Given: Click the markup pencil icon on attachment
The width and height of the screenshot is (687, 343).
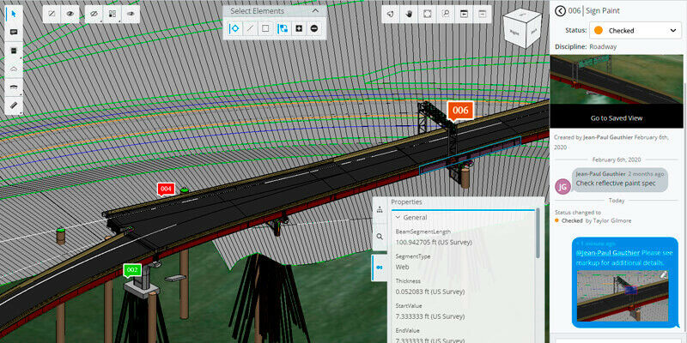Looking at the screenshot, I should click(x=663, y=275).
